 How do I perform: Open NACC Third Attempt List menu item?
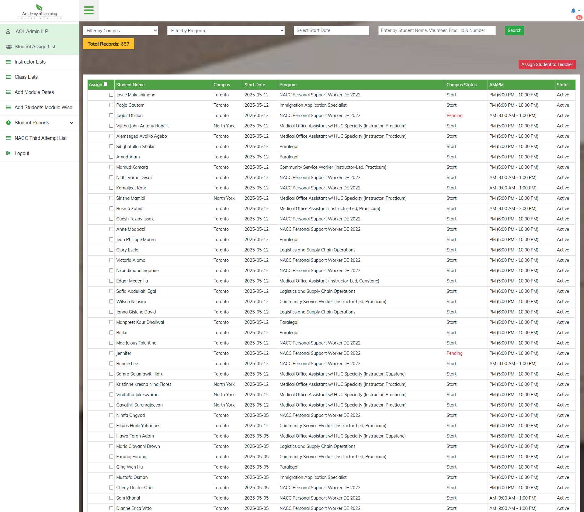(40, 138)
